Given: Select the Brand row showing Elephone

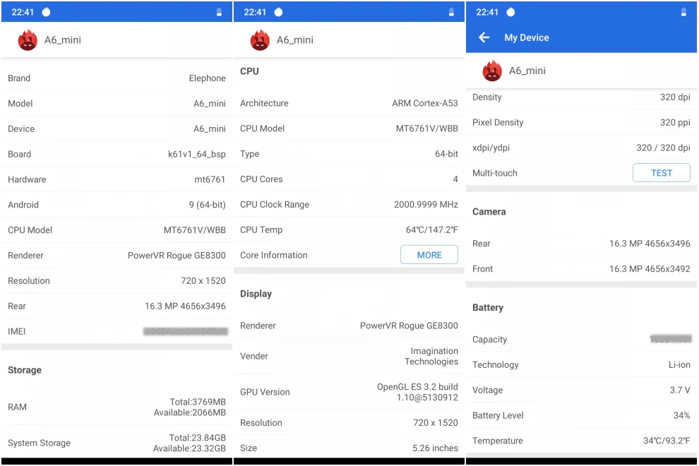Looking at the screenshot, I should pos(116,78).
